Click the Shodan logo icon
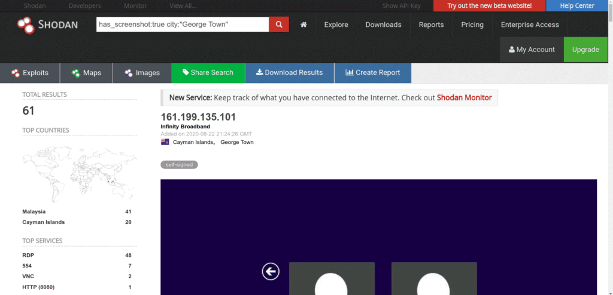The height and width of the screenshot is (295, 613). (x=26, y=24)
